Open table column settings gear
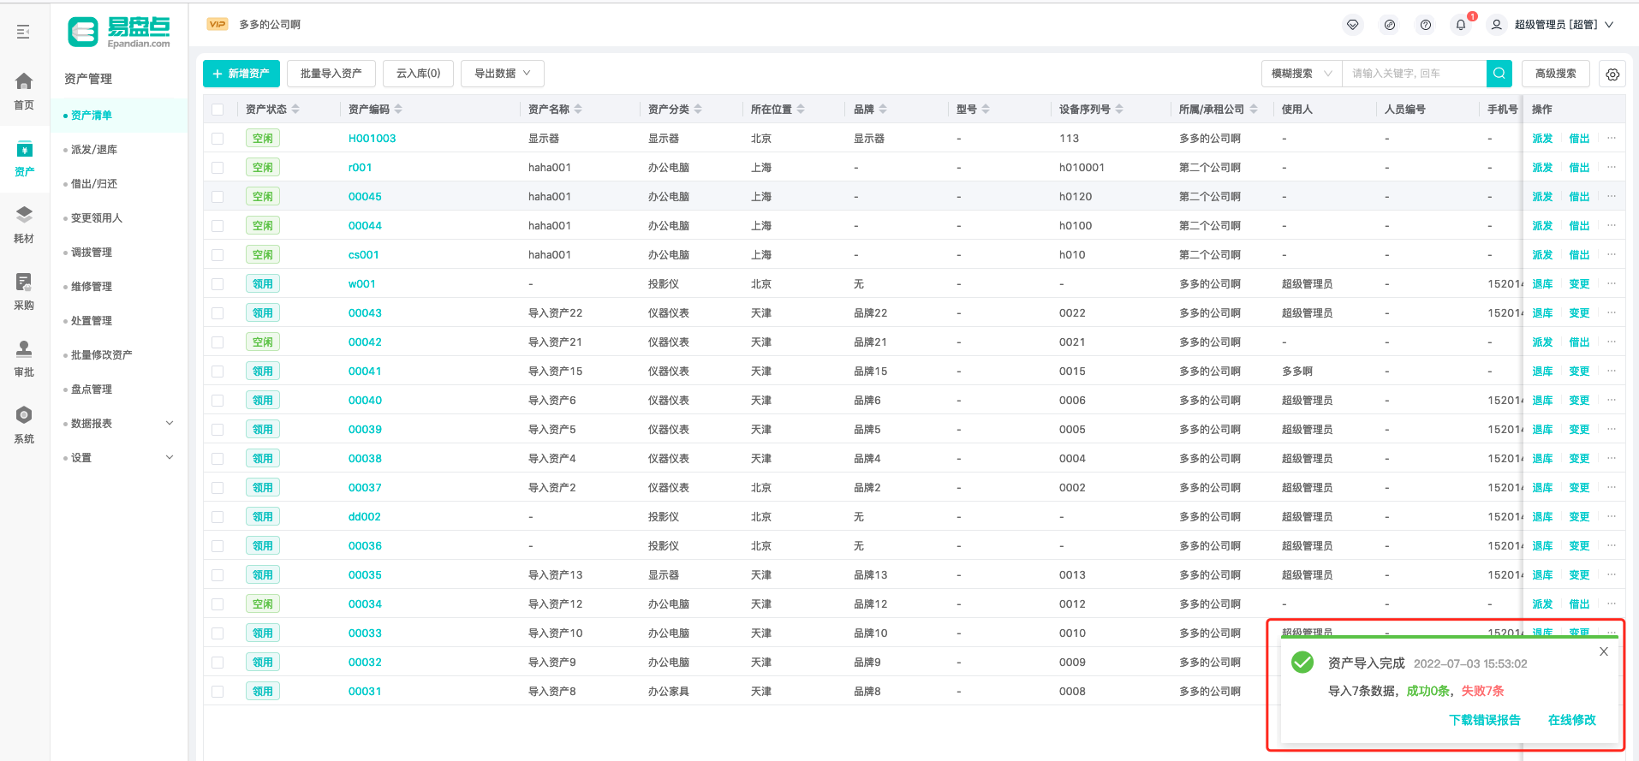 (x=1612, y=74)
